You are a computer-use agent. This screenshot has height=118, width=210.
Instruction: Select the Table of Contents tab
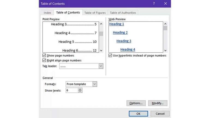point(68,13)
